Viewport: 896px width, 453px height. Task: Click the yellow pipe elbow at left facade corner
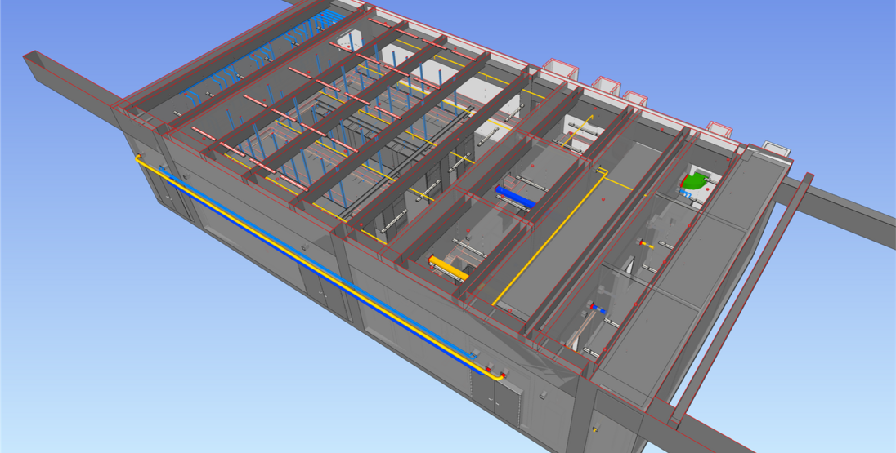139,158
